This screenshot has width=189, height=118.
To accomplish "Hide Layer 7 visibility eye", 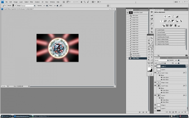I will pos(155,66).
